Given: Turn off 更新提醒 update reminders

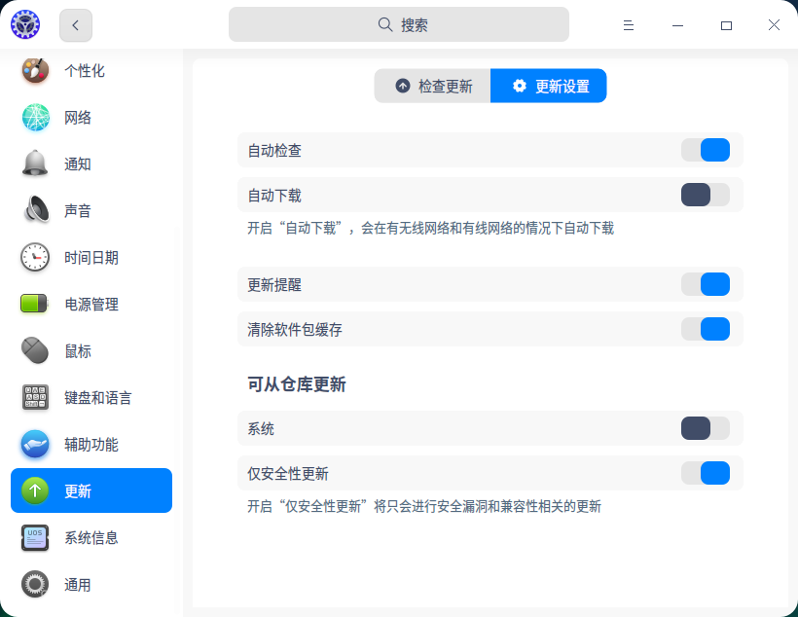Looking at the screenshot, I should [x=705, y=284].
